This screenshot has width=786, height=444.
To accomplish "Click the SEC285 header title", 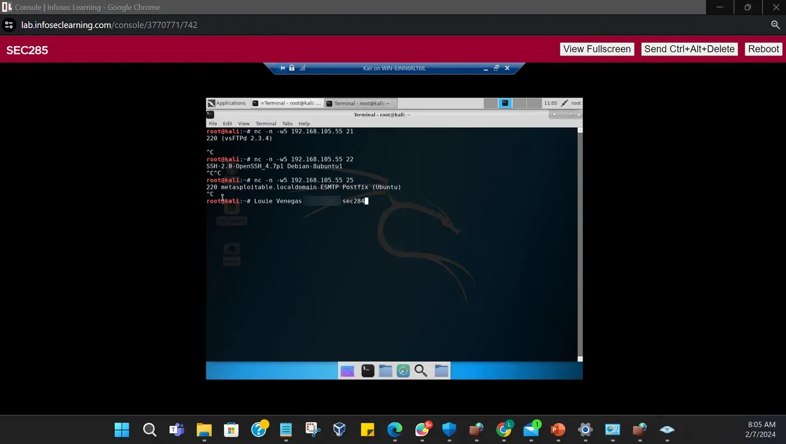I will coord(27,50).
